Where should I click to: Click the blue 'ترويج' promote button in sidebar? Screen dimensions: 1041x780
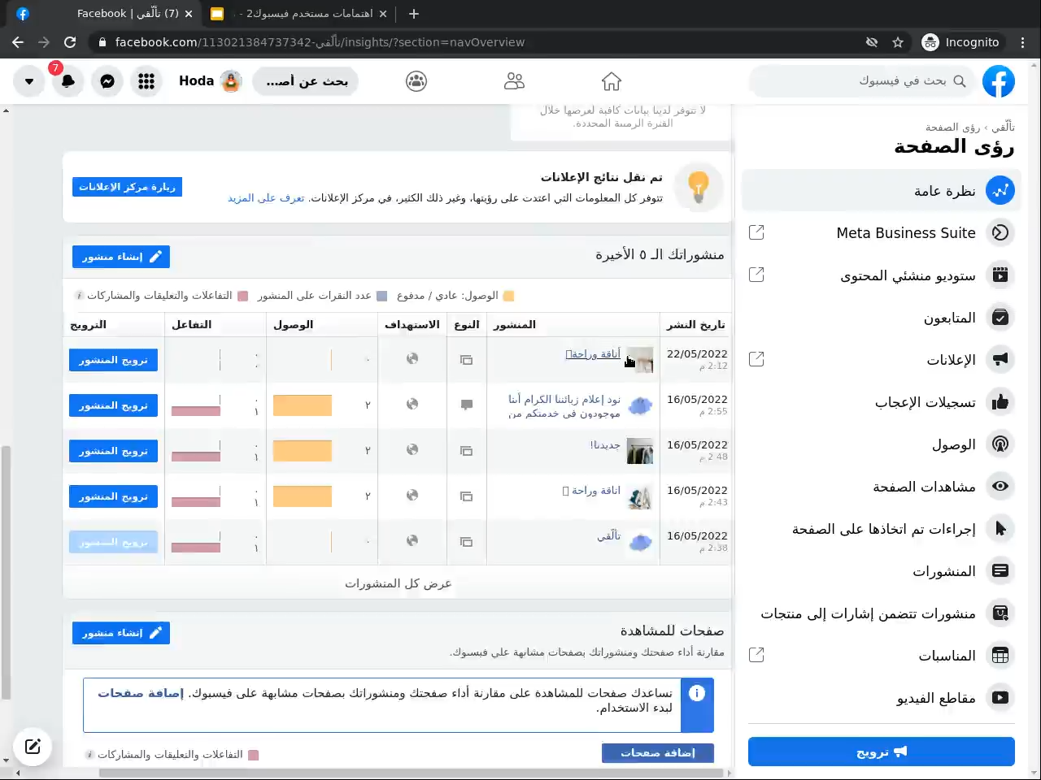(882, 752)
